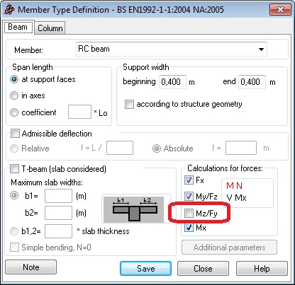
Task: Click the coefficient Lo input field
Action: click(x=79, y=112)
